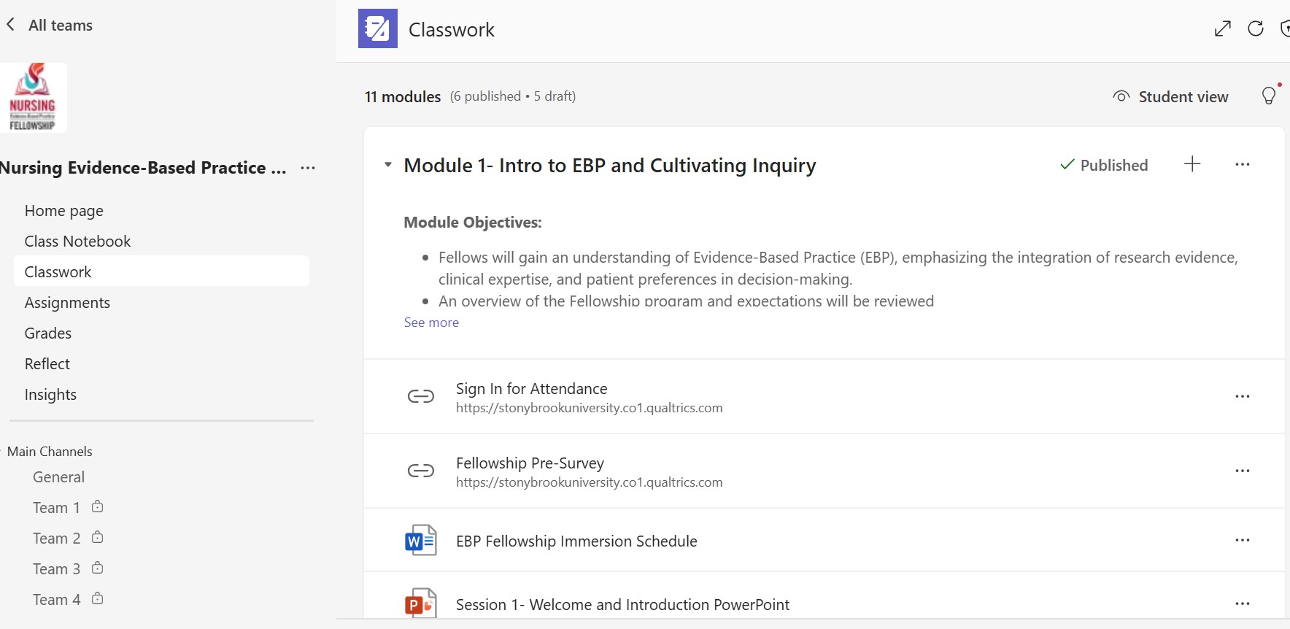Open the Team 3 channel
1290x629 pixels.
[x=56, y=569]
